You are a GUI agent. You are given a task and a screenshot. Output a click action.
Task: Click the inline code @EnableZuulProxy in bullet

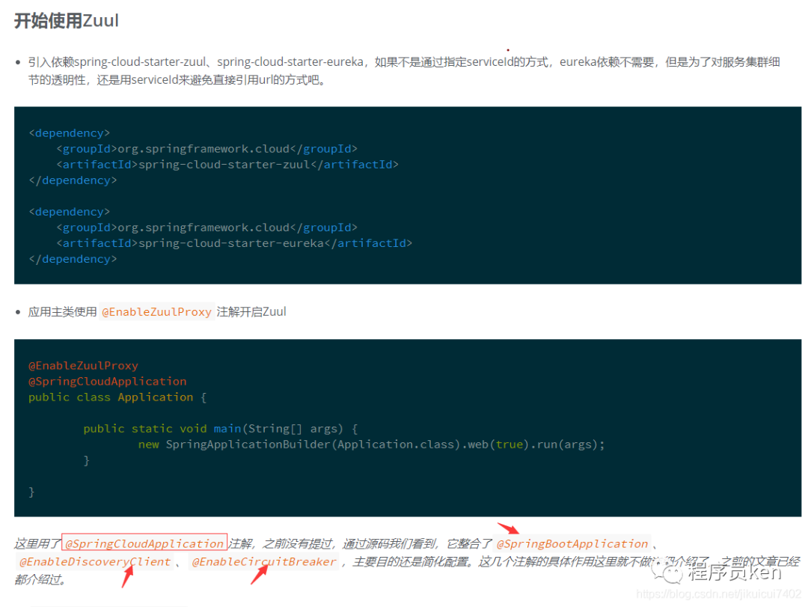(x=156, y=312)
